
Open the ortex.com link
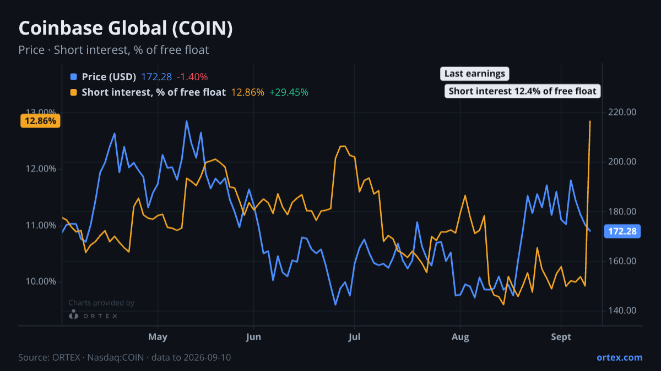[x=619, y=357]
